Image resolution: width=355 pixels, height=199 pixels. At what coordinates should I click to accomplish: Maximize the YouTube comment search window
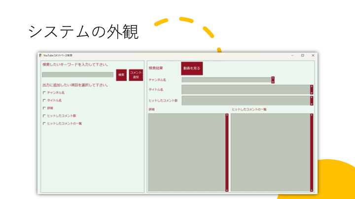tap(303, 55)
